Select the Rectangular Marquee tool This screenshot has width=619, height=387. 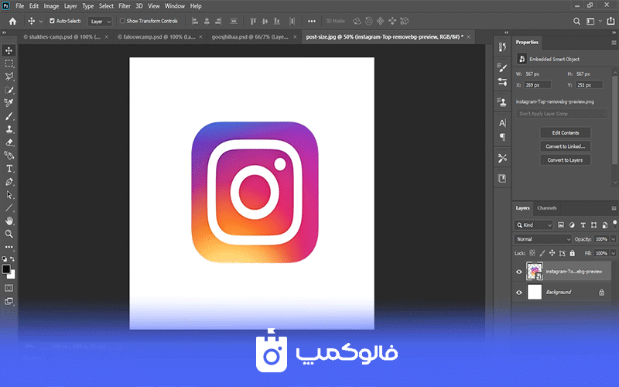(x=9, y=63)
